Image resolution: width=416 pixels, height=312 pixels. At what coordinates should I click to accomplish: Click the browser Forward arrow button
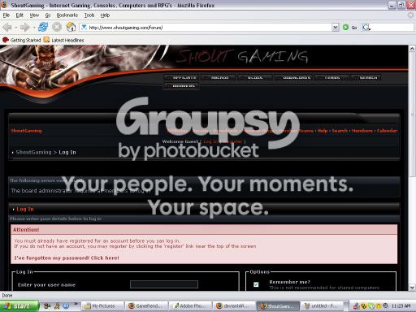coord(25,27)
